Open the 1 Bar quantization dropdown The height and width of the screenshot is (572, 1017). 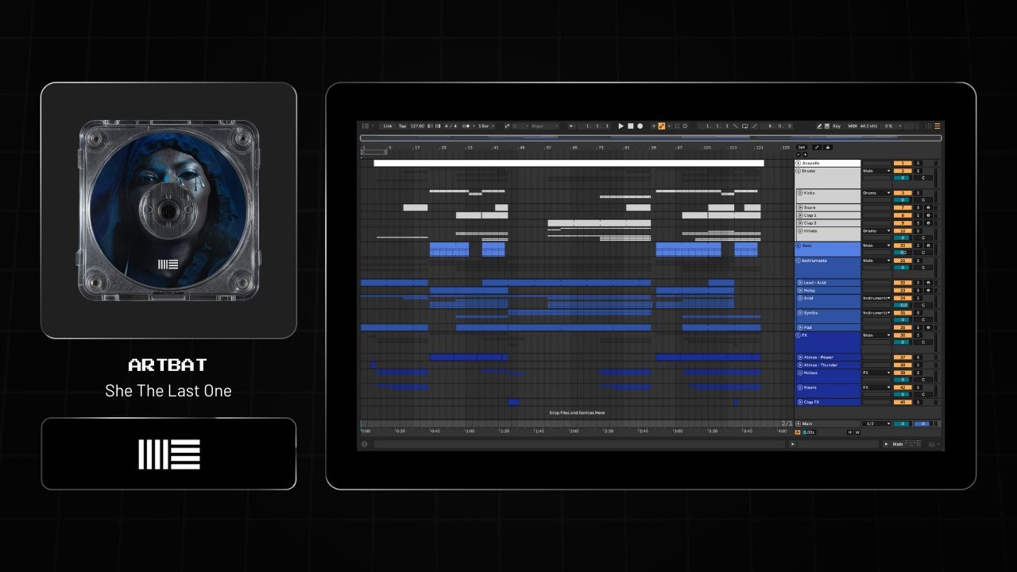point(485,126)
